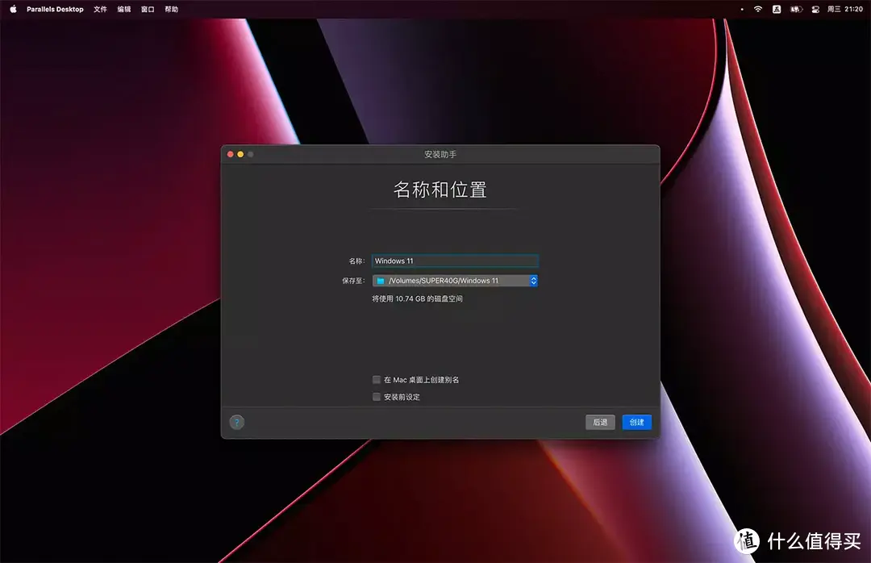The height and width of the screenshot is (563, 871).
Task: Click the battery status icon
Action: 796,9
